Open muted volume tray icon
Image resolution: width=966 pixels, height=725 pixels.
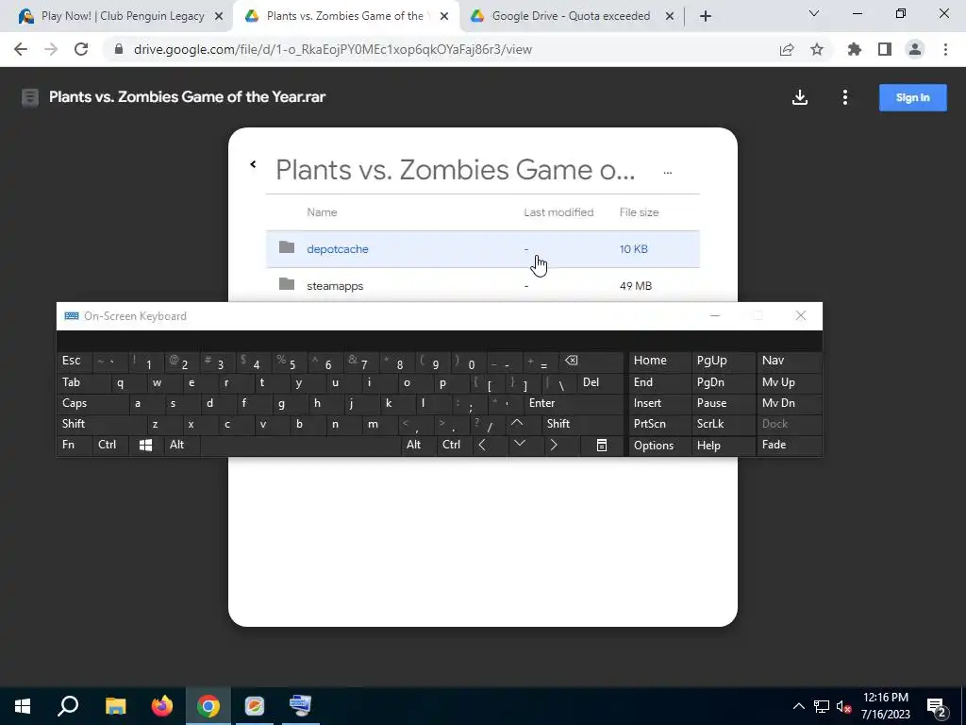coord(843,706)
